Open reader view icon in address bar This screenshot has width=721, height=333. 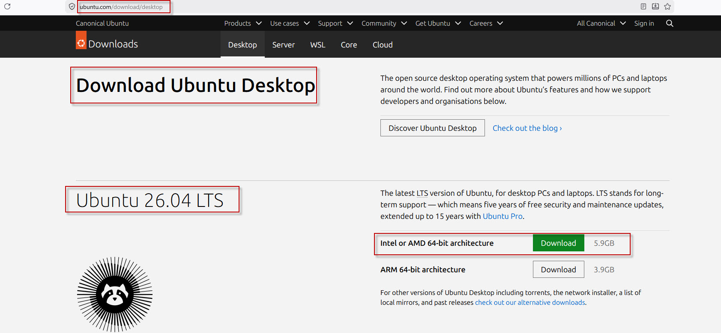click(643, 6)
